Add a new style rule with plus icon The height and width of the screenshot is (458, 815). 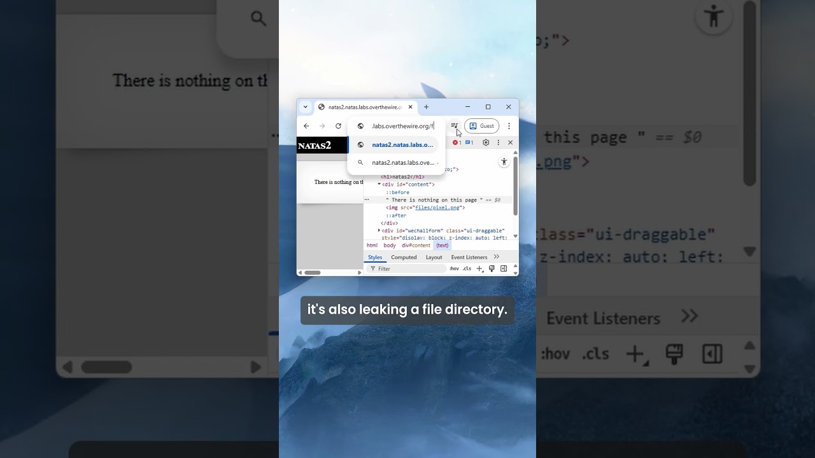(x=480, y=268)
